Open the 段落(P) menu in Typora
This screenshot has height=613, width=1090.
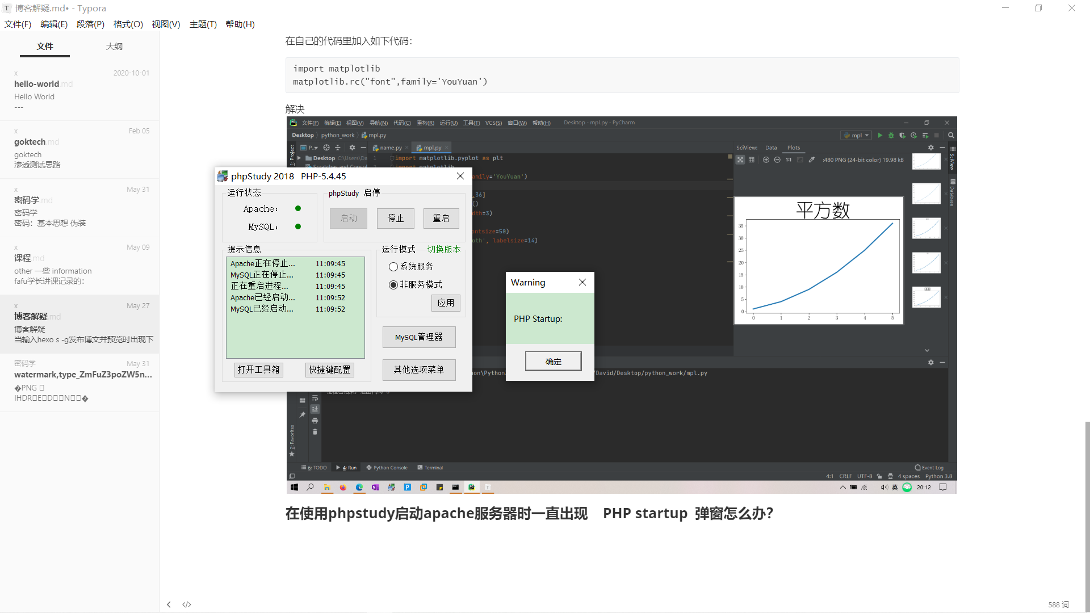pyautogui.click(x=90, y=24)
